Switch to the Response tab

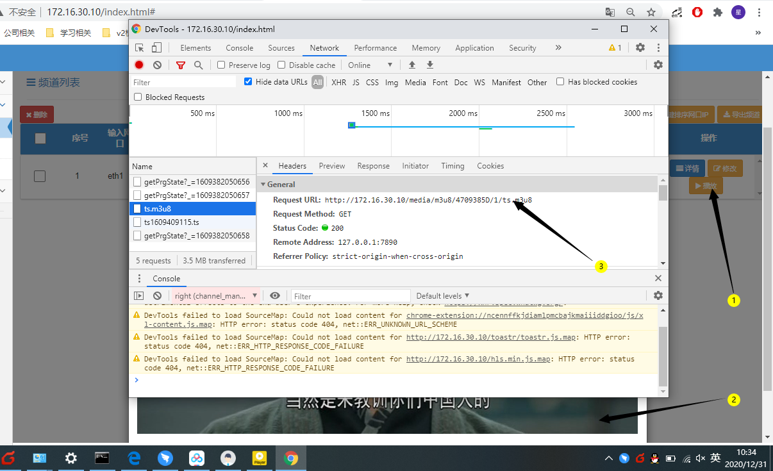coord(373,166)
